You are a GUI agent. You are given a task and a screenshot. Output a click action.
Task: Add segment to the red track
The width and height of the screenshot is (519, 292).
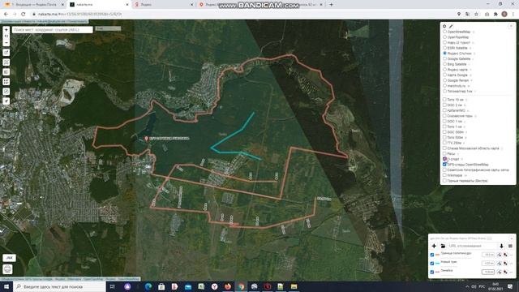(x=500, y=272)
